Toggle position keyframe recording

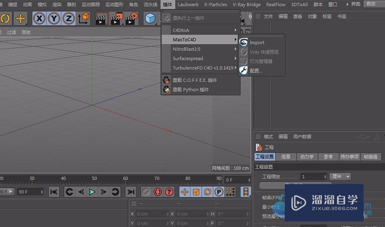184,192
